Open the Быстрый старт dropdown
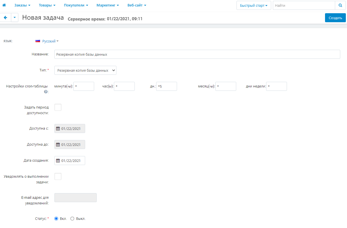 pyautogui.click(x=254, y=5)
